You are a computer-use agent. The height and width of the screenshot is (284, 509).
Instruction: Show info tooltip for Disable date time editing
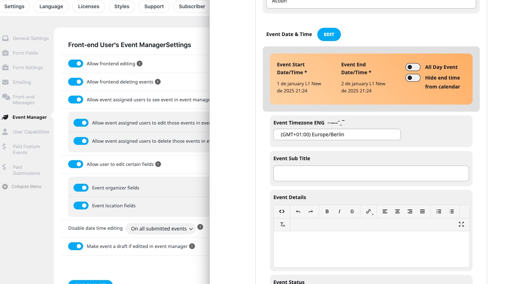pos(200,227)
